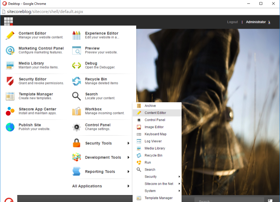Viewport: 280px width, 202px height.
Task: Click "Change settings." description text
Action: [97, 129]
